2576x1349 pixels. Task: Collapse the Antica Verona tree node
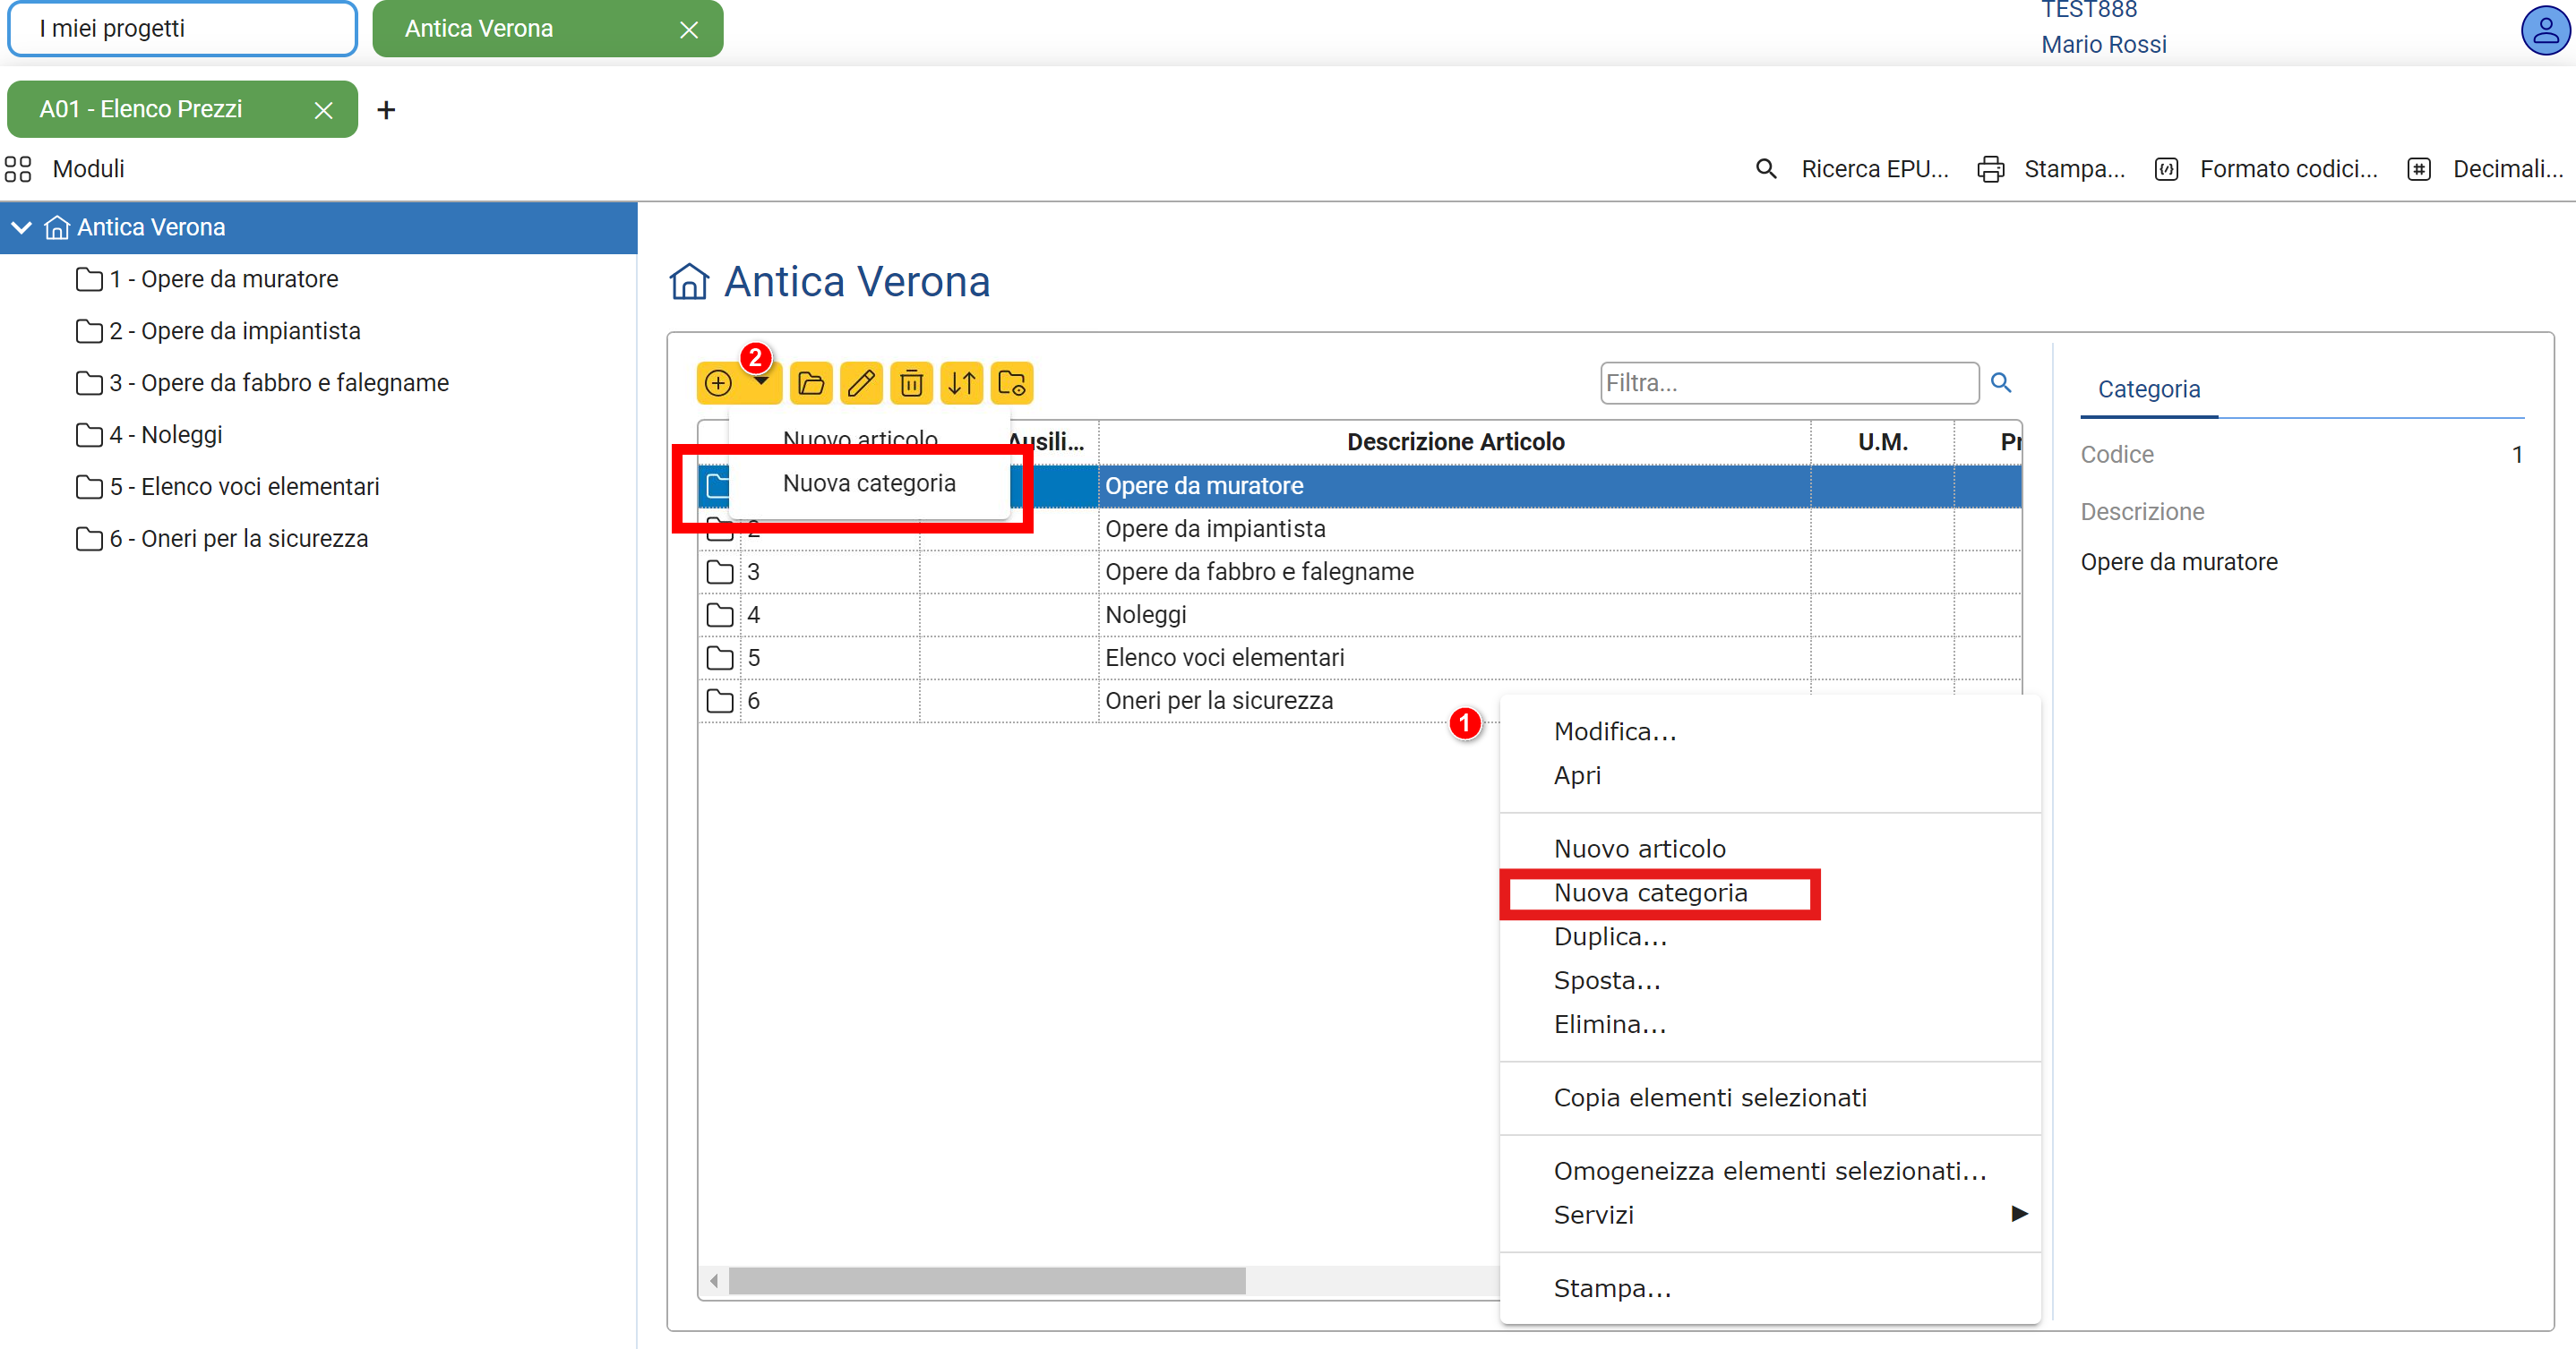22,228
